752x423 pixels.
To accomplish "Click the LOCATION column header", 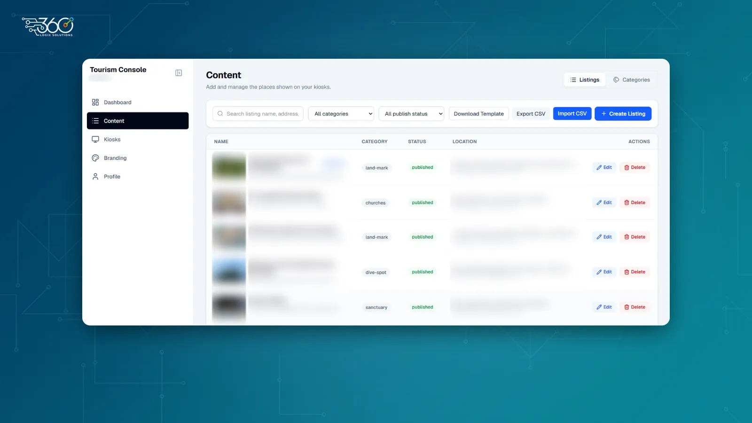I will coord(464,141).
